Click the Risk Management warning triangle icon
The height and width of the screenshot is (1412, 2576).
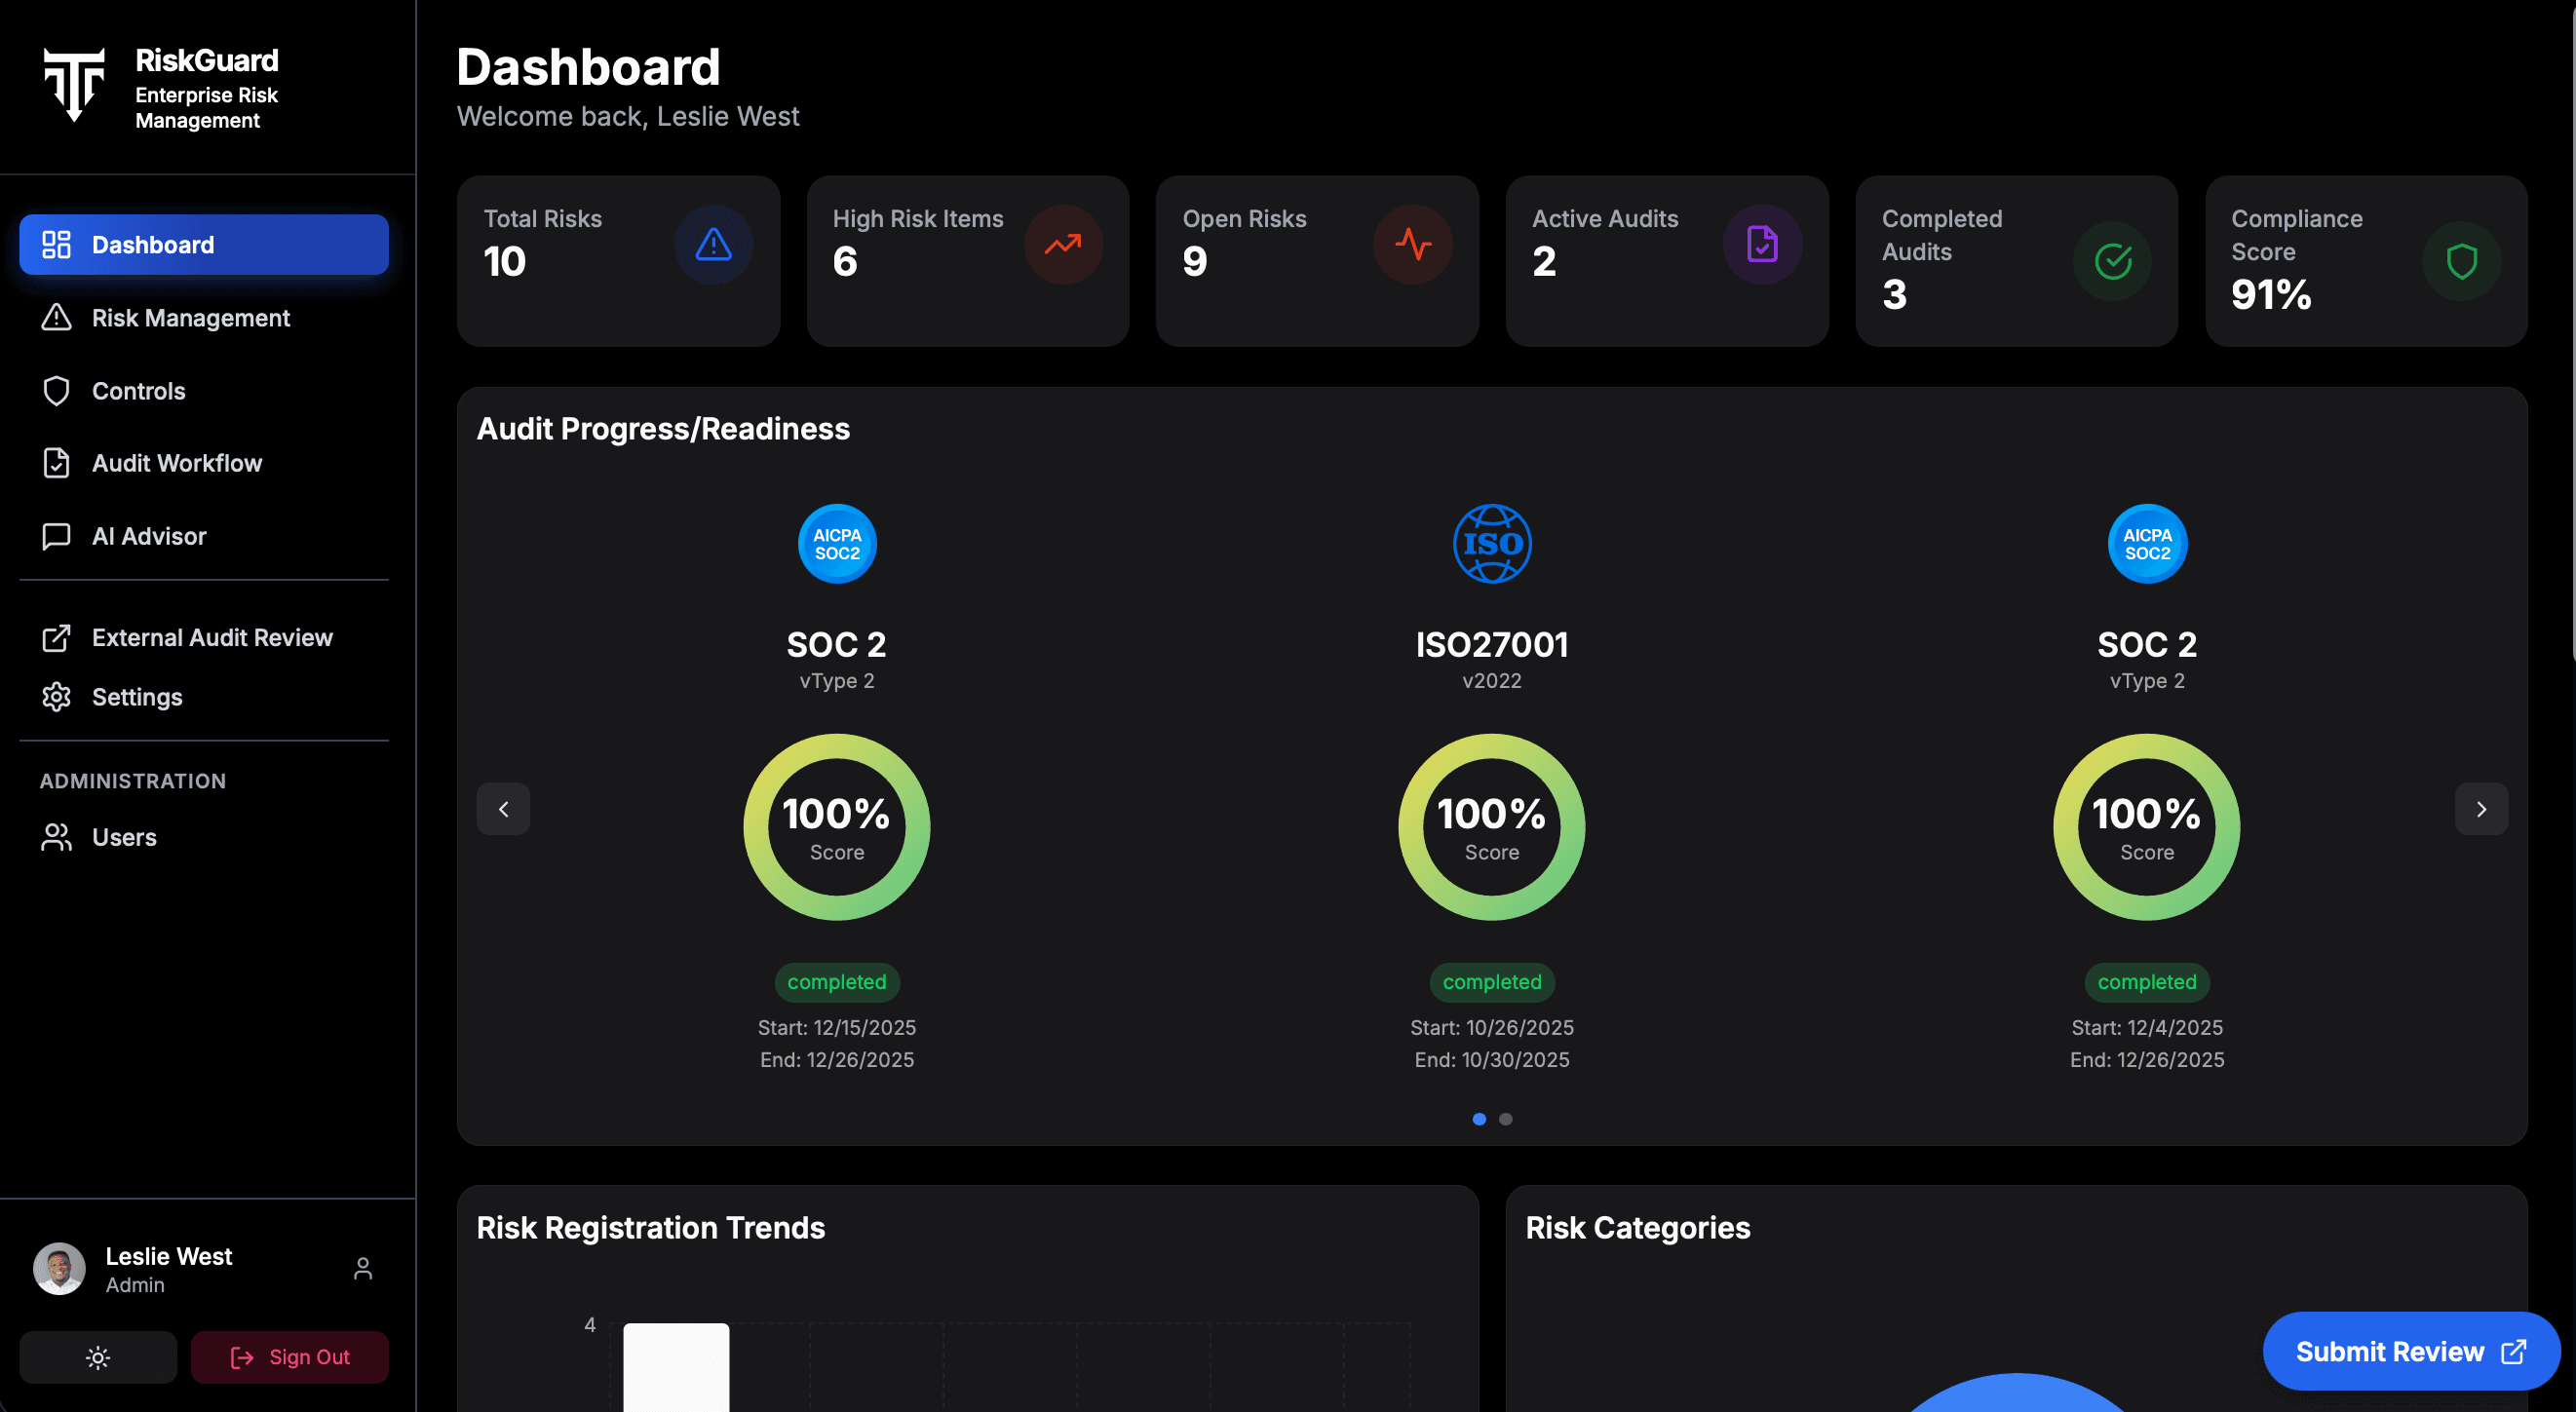click(57, 318)
